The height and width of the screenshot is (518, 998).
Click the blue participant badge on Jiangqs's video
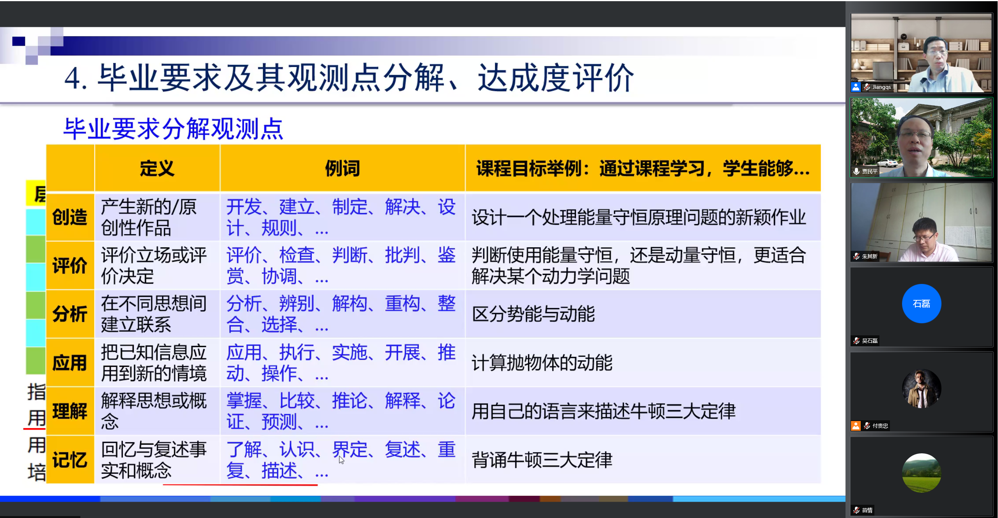855,87
